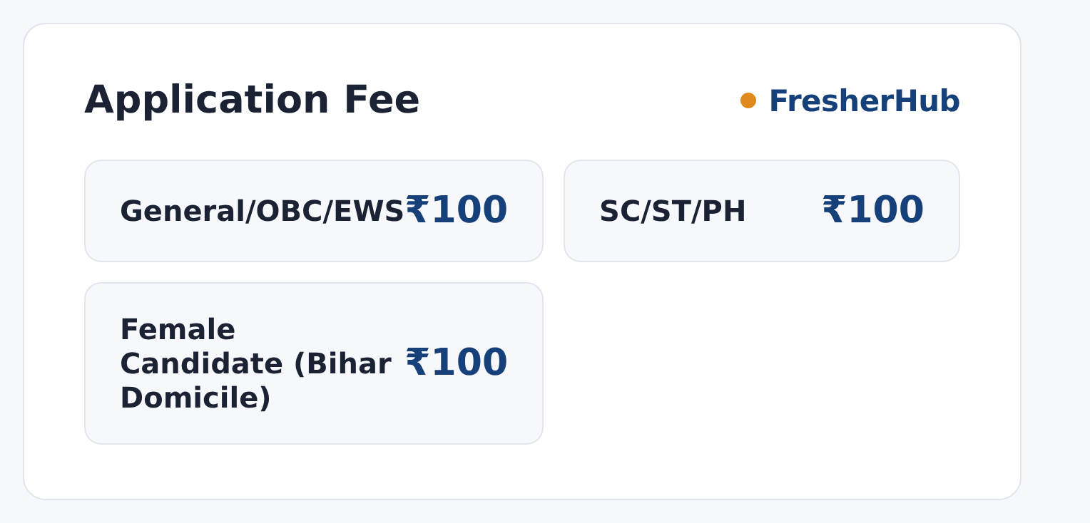The height and width of the screenshot is (523, 1090).
Task: Click the ₹100 amount for Female Candidate
Action: click(456, 363)
